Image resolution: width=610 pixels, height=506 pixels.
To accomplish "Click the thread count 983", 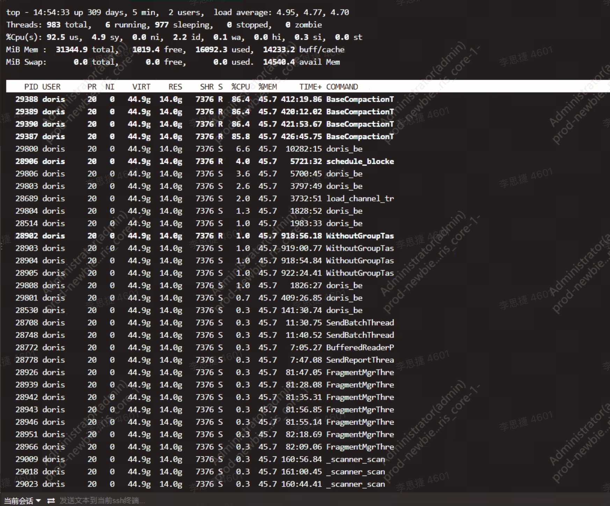I will [53, 25].
